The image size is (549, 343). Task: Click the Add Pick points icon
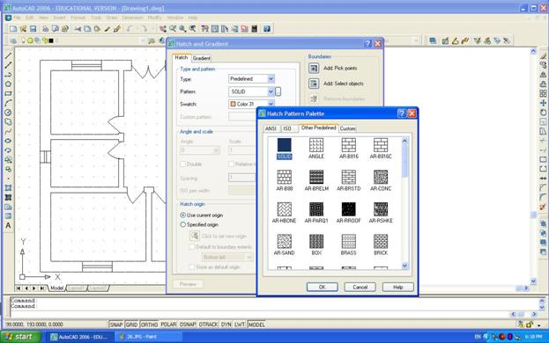click(314, 68)
